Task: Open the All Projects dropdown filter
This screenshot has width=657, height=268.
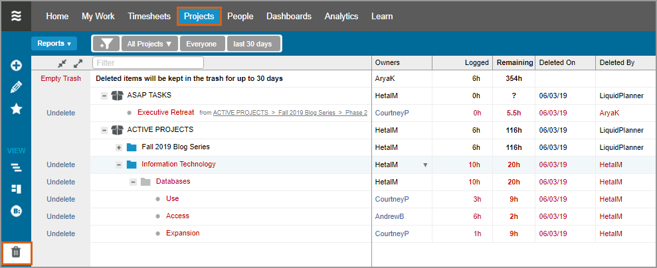Action: point(149,44)
